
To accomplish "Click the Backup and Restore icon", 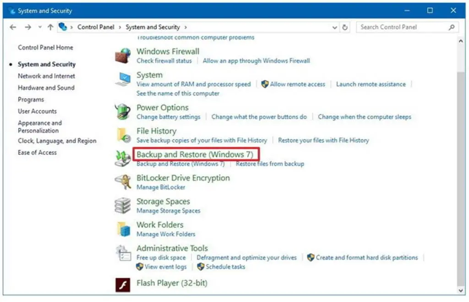I will click(122, 159).
